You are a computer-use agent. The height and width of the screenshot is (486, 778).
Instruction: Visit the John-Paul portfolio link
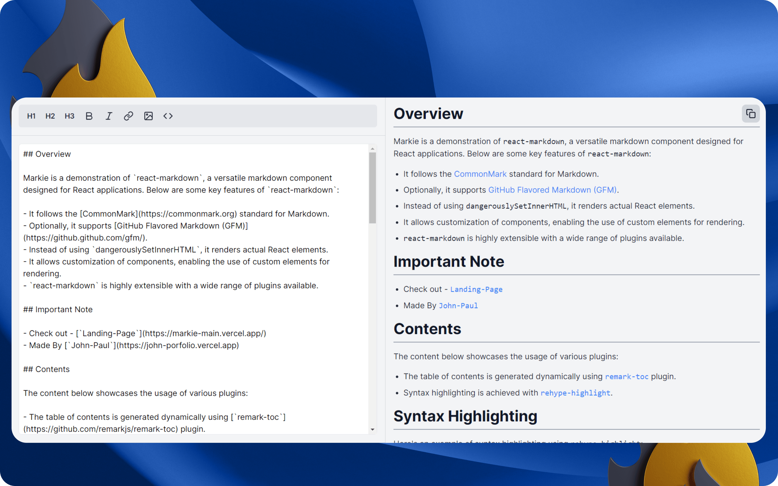pyautogui.click(x=458, y=306)
